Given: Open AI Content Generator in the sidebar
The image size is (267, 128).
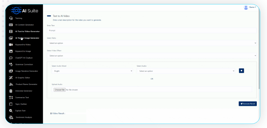Looking at the screenshot, I should point(24,25).
